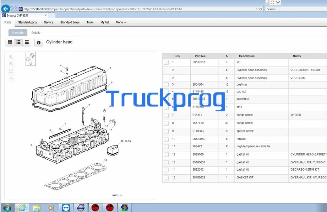Viewport: 327px width, 212px height.
Task: Refresh the page with reload icon
Action: point(261,9)
